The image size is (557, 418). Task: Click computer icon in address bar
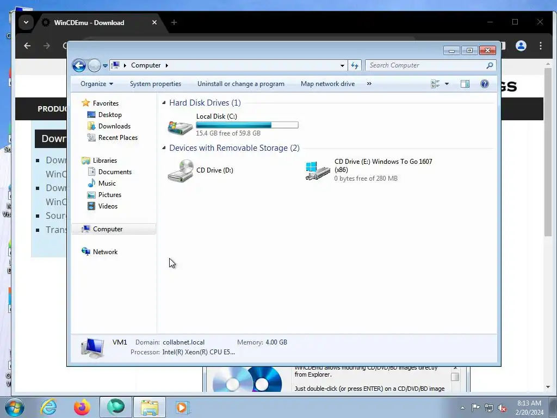[x=115, y=65]
